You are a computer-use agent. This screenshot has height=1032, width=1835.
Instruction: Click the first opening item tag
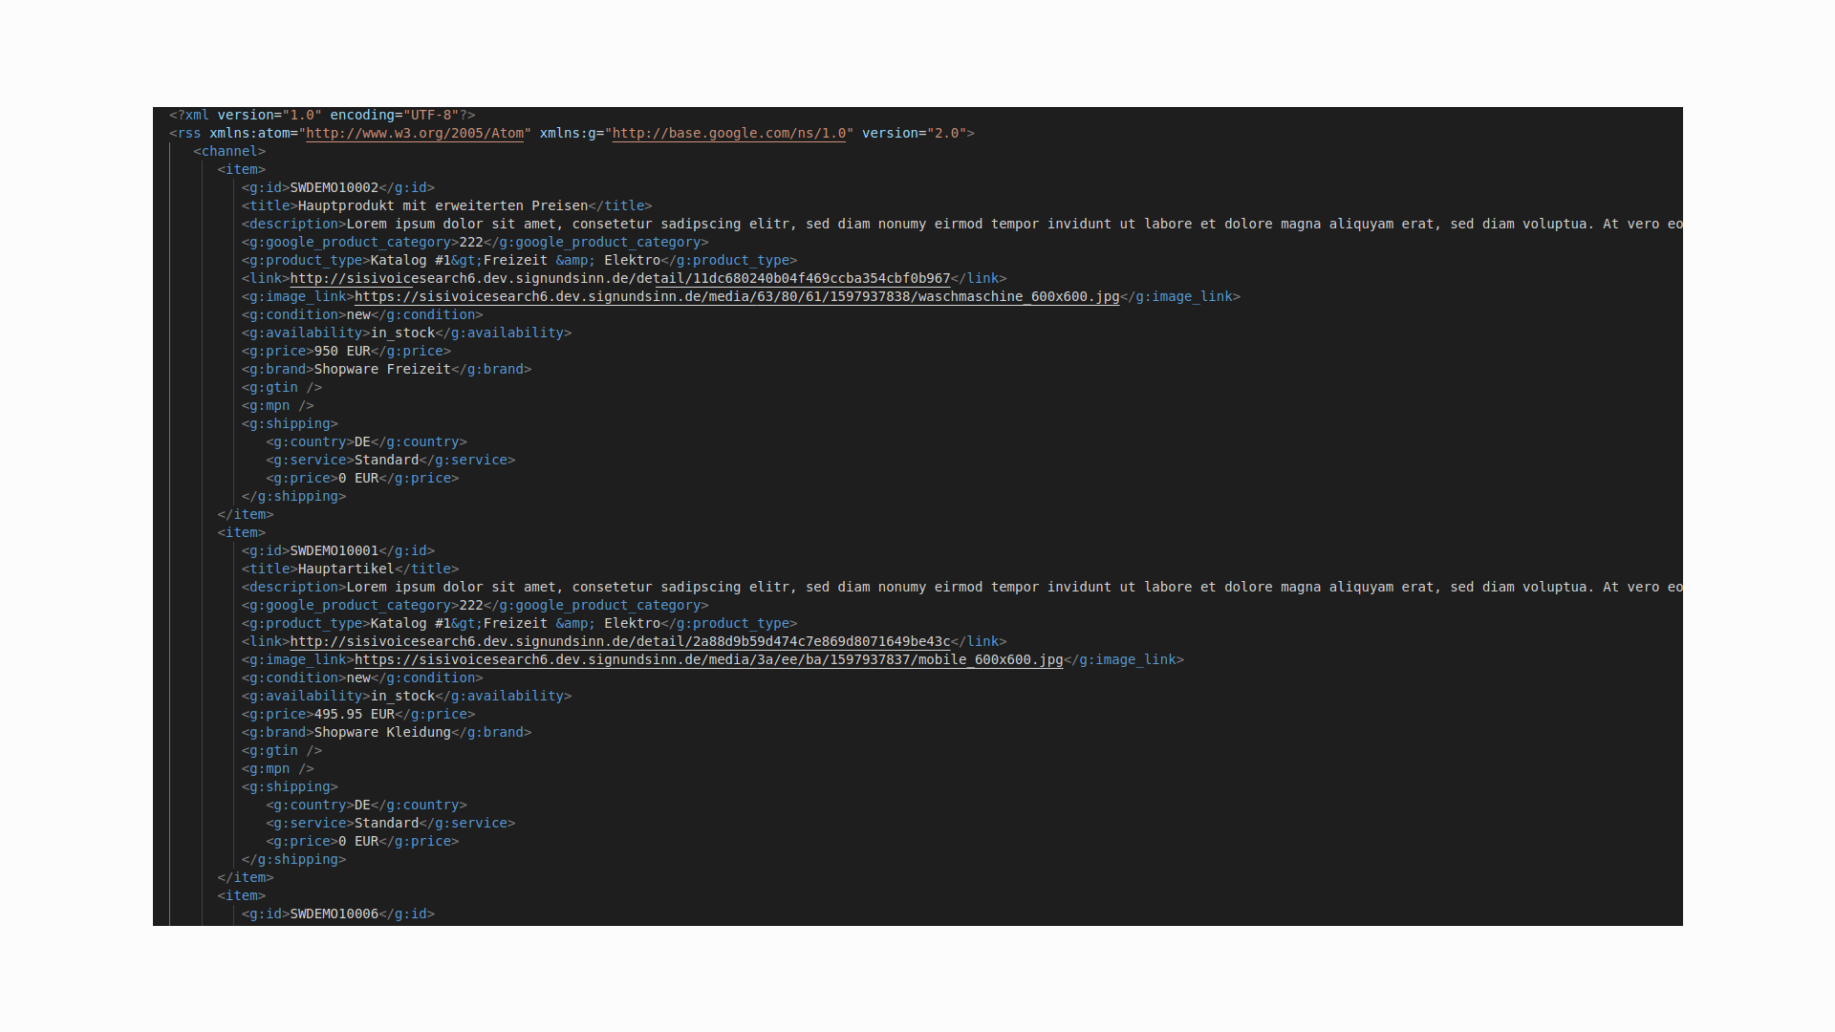coord(242,169)
